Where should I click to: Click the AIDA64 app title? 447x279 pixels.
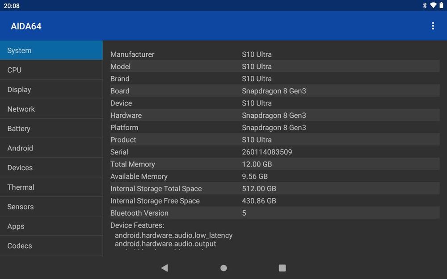point(26,26)
